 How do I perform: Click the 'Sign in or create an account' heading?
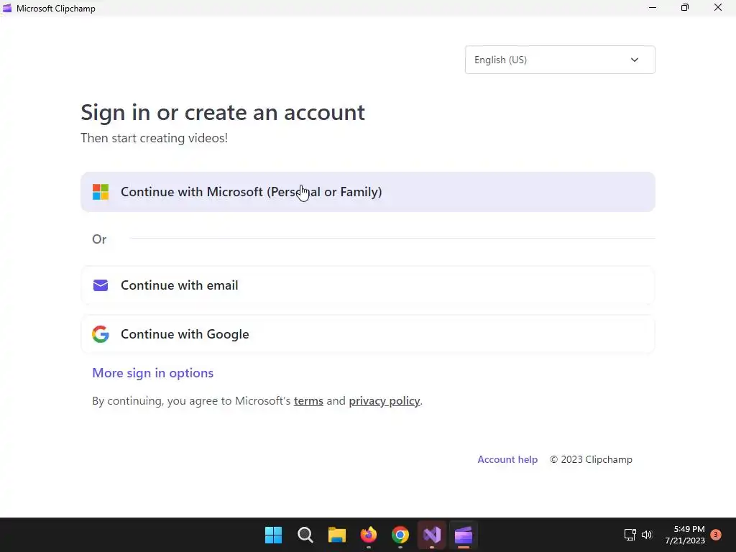pos(223,113)
